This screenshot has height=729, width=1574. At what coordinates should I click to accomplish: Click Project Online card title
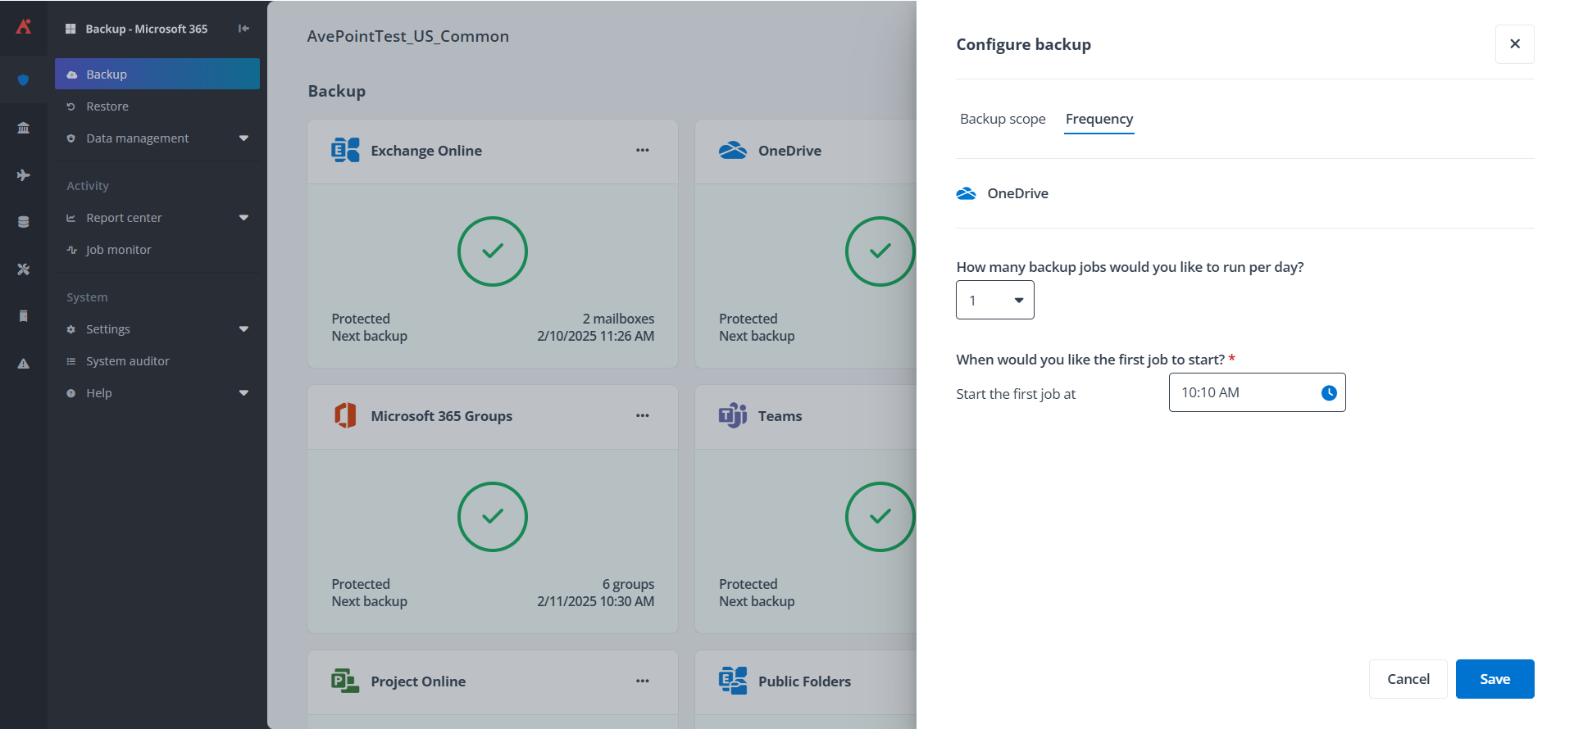pyautogui.click(x=418, y=681)
